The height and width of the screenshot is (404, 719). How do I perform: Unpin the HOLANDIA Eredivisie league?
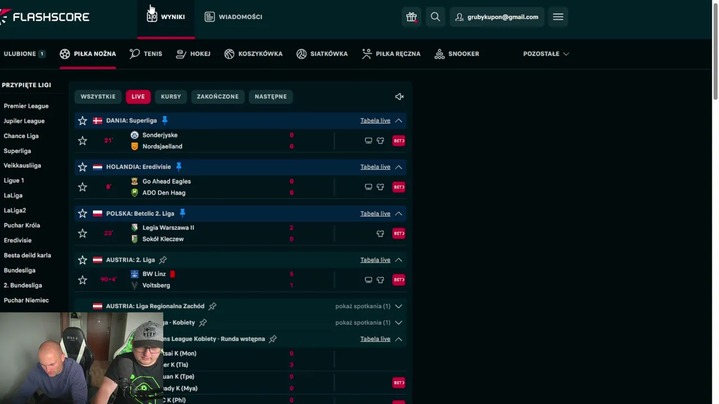tap(179, 167)
